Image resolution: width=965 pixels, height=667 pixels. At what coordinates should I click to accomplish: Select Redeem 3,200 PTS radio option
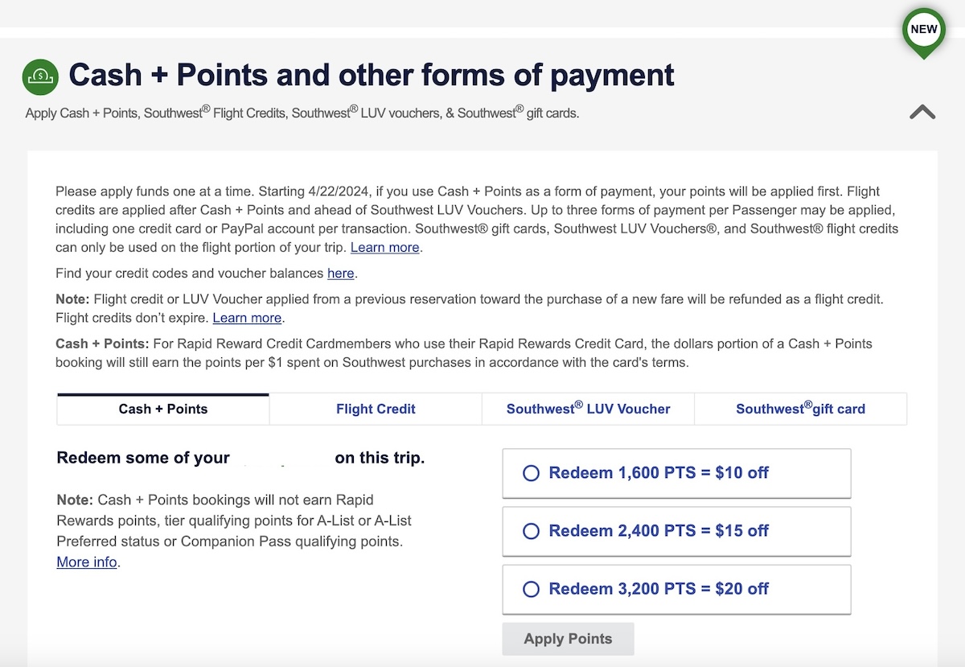(x=676, y=589)
